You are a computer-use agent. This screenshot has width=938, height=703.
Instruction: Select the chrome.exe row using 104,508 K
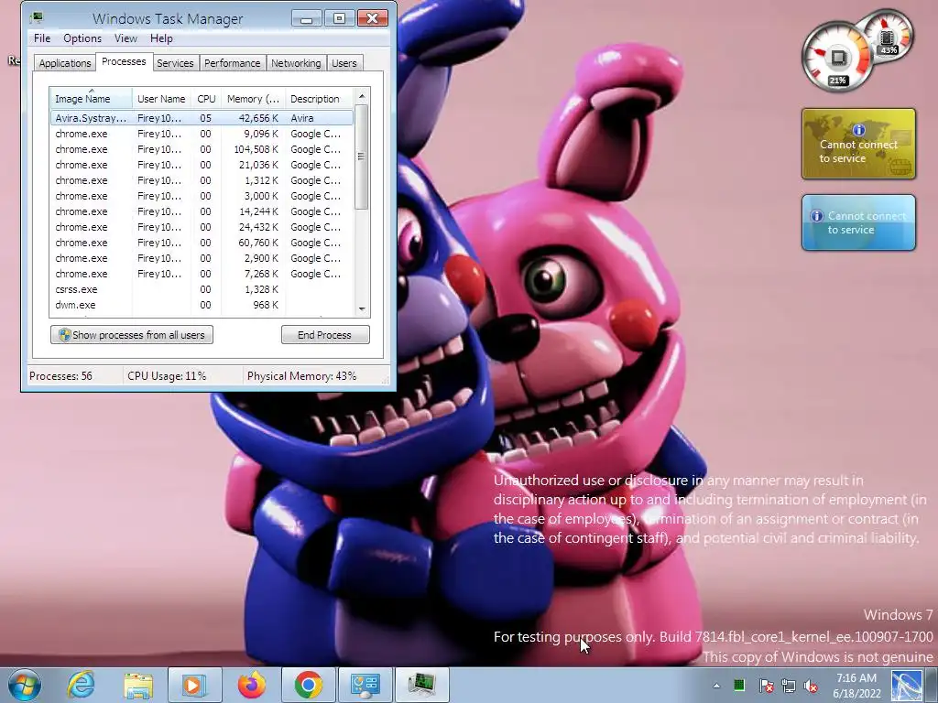pyautogui.click(x=202, y=149)
